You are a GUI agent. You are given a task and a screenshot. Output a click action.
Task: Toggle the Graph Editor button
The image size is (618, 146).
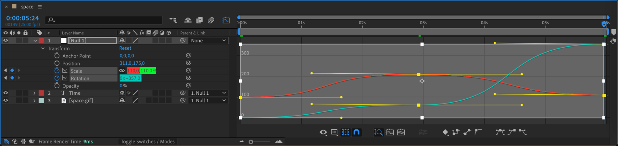coord(226,20)
